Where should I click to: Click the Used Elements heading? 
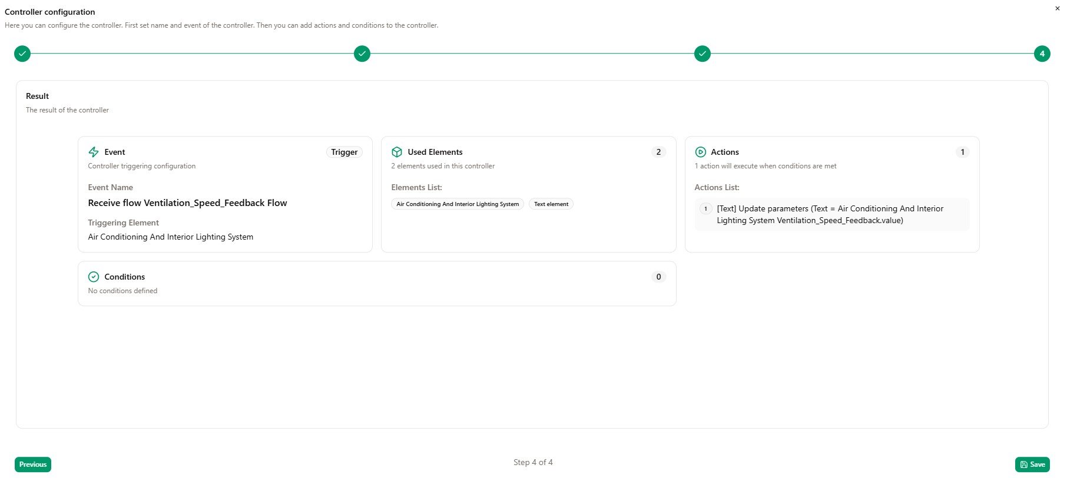pyautogui.click(x=435, y=152)
